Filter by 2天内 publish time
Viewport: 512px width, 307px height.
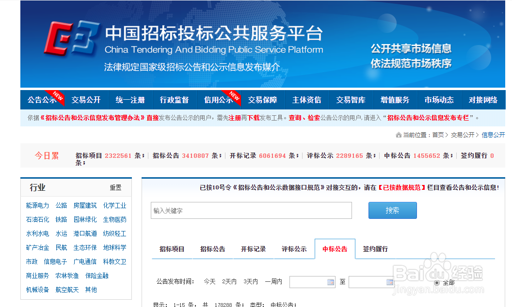point(229,281)
